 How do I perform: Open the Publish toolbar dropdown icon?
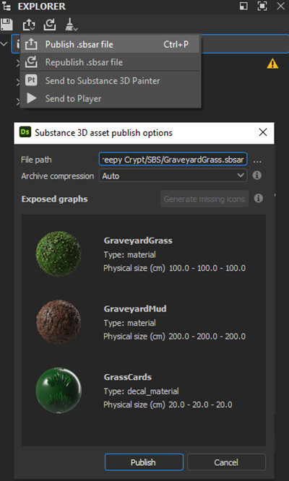coord(29,25)
